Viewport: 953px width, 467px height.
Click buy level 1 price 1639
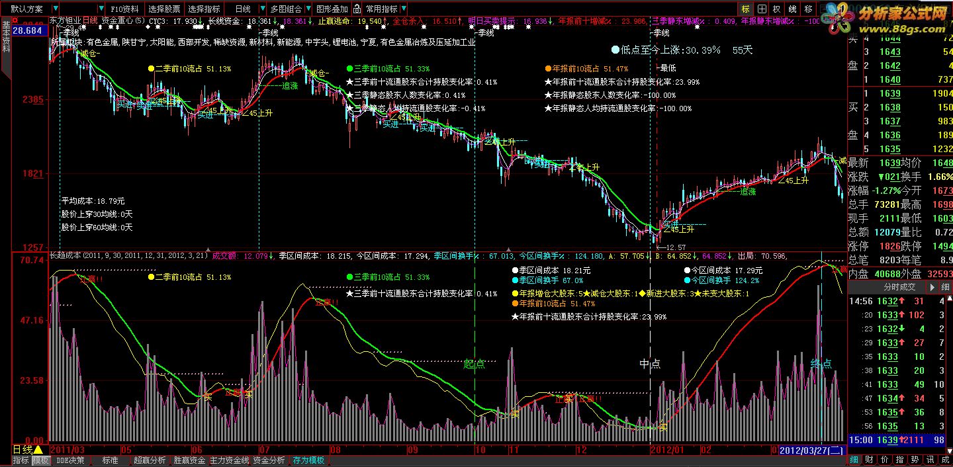pyautogui.click(x=890, y=93)
